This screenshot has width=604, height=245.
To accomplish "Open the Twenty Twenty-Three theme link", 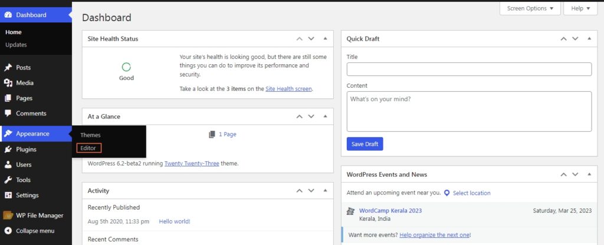I will click(192, 164).
